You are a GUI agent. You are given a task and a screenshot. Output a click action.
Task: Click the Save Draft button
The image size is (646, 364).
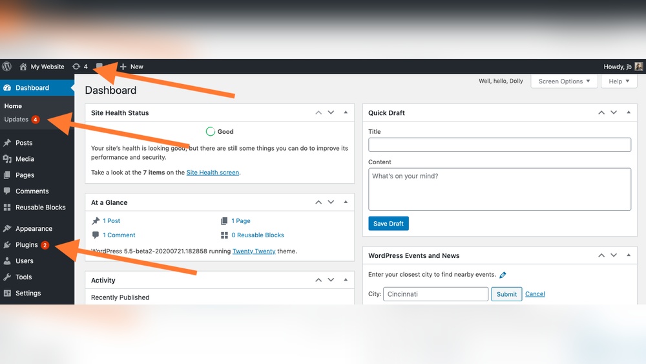(388, 224)
